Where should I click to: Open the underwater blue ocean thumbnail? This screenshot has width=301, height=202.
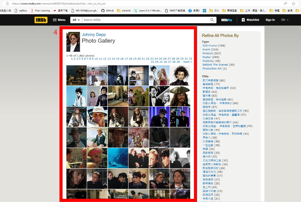118,158
